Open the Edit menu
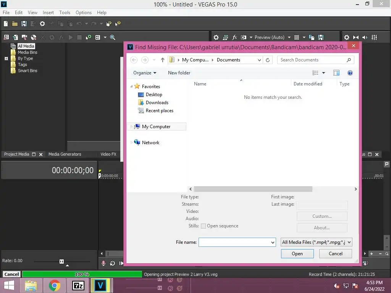Screen dimensions: 391x293 19,13
